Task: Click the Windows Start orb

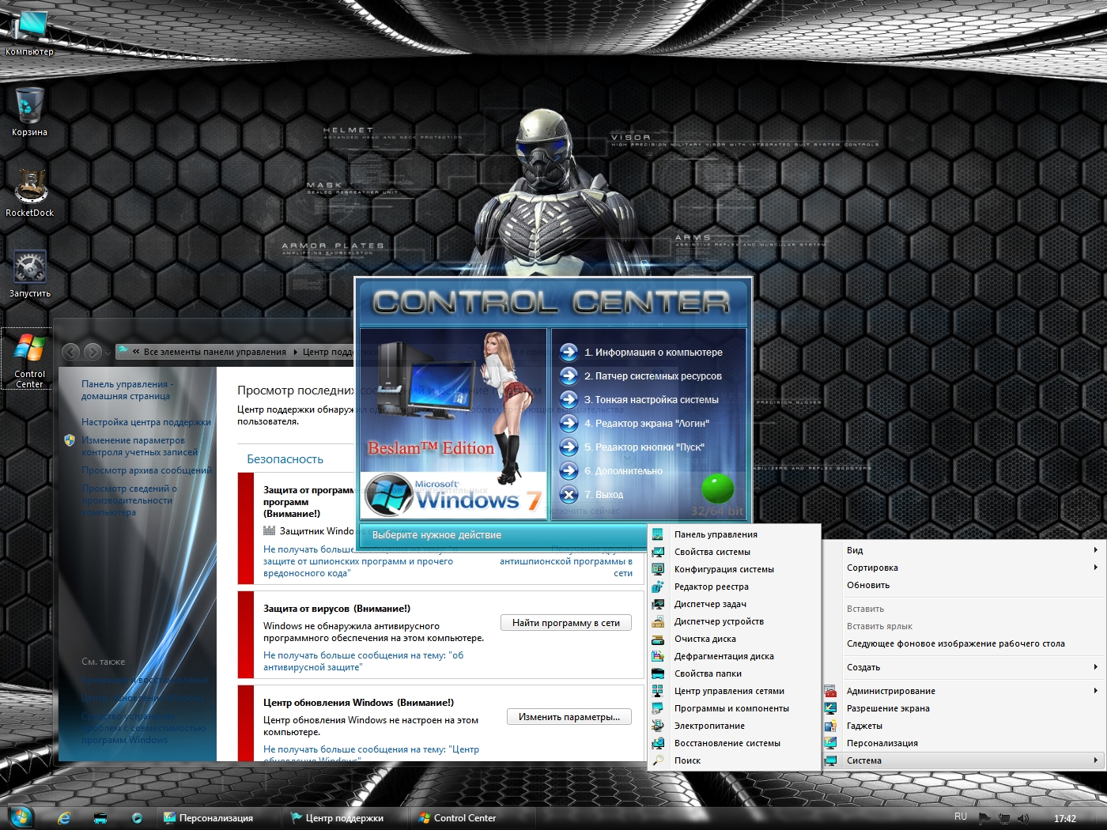Action: [x=21, y=817]
